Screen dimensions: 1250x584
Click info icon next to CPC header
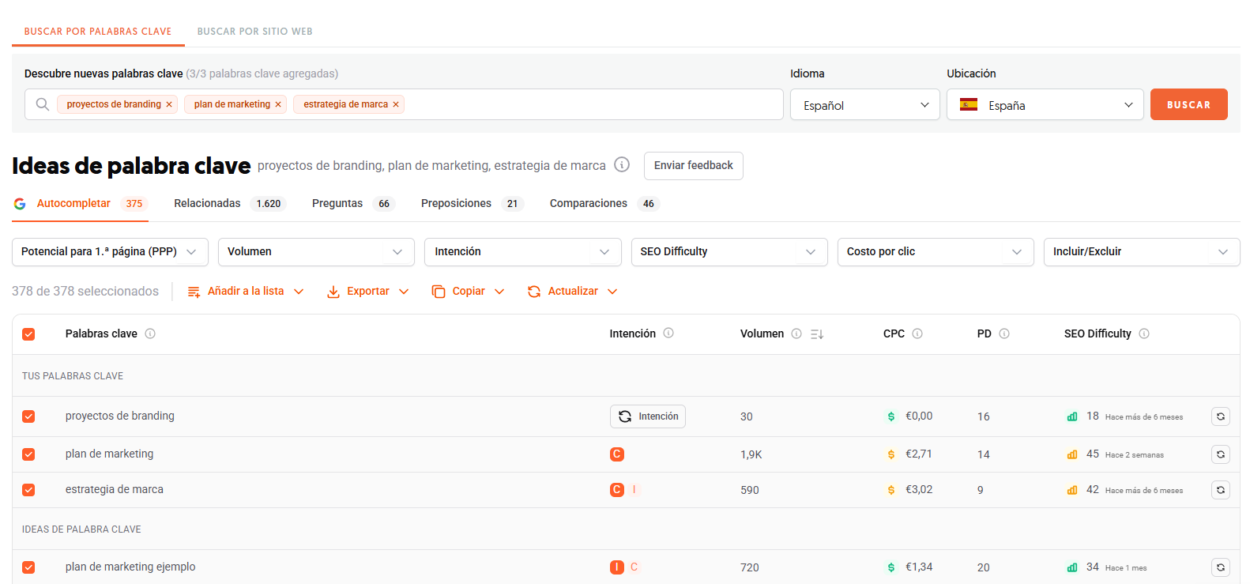[917, 333]
